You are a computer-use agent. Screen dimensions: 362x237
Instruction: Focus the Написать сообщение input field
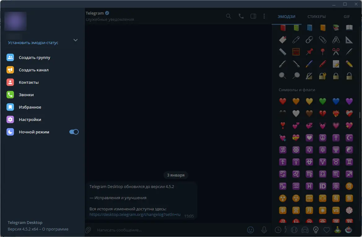point(170,230)
